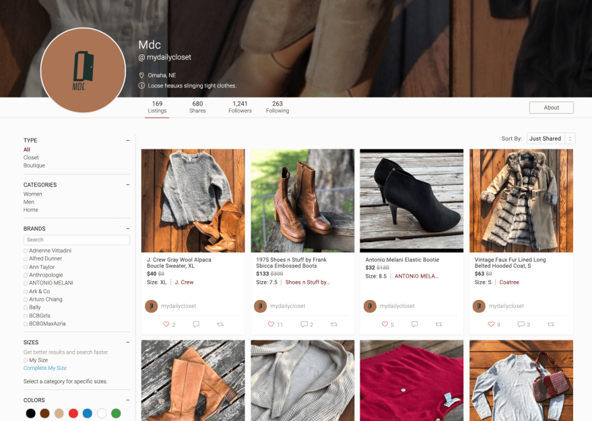Like the J. Crew Gray Wool sweater listing

coord(166,324)
